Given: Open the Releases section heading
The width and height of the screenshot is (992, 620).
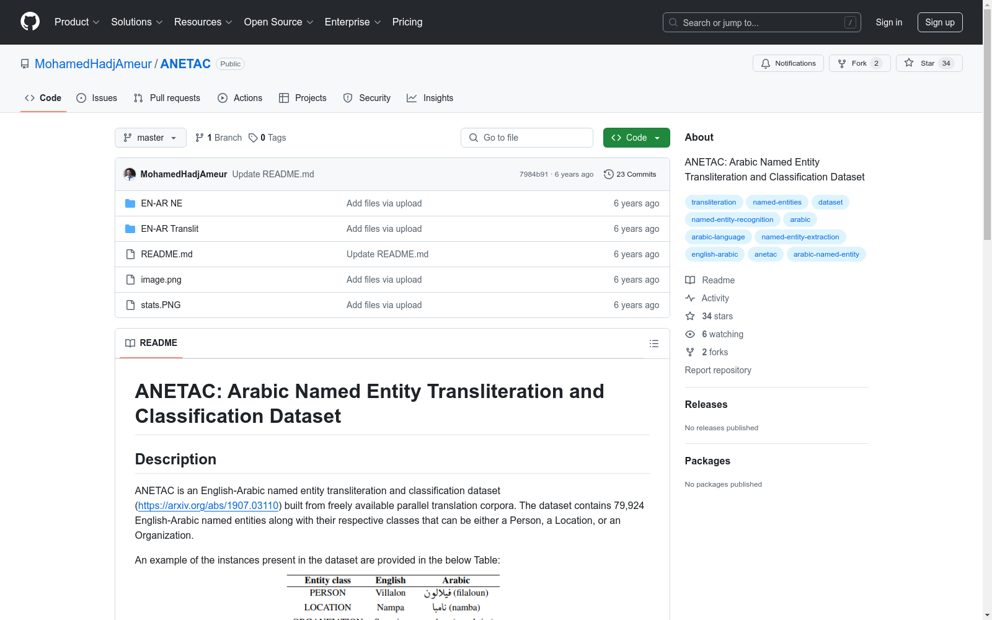Looking at the screenshot, I should [706, 405].
